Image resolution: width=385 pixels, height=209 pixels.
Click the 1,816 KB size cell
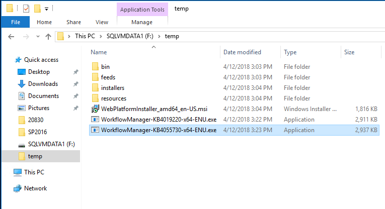(x=366, y=109)
